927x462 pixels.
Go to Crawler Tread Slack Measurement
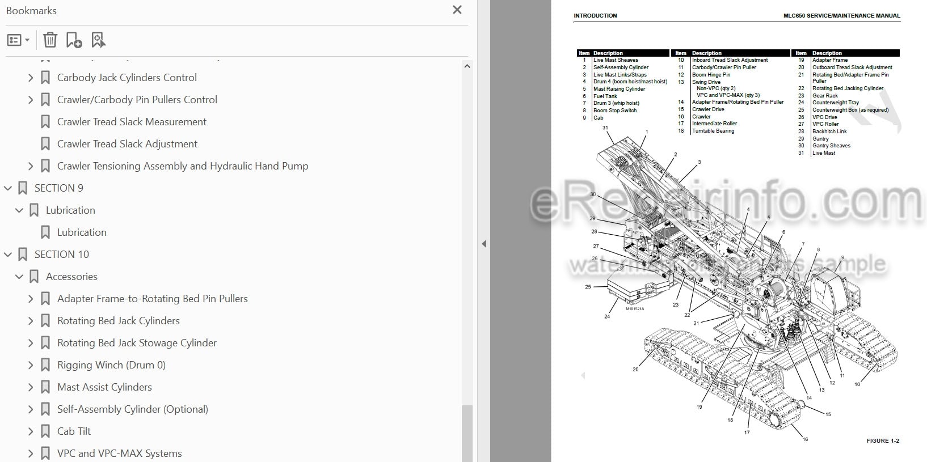point(132,122)
